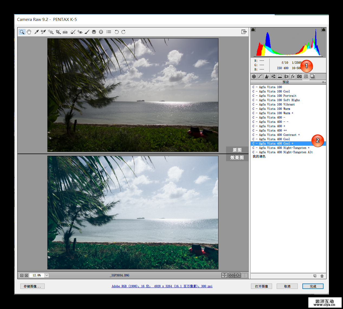This screenshot has height=309, width=343.
Task: Expand the 我的调色 preset group
Action: [x=259, y=157]
